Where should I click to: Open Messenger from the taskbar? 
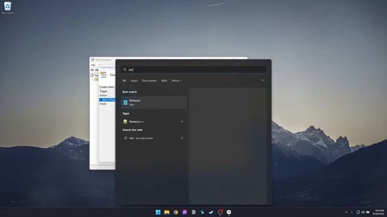[x=184, y=212]
